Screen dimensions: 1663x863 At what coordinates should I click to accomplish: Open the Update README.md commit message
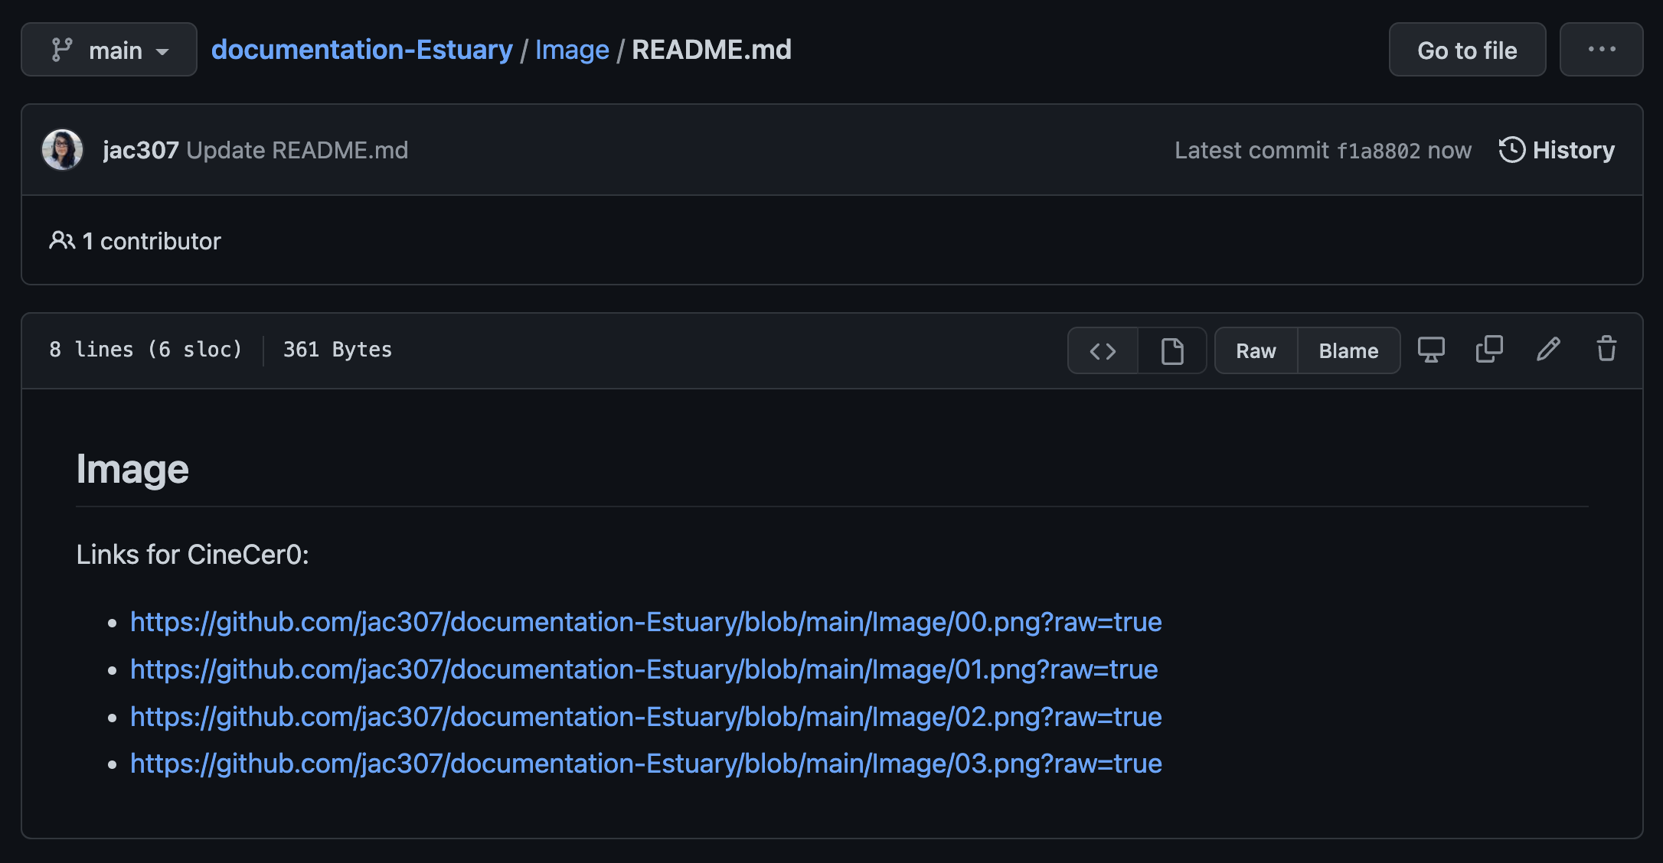297,150
